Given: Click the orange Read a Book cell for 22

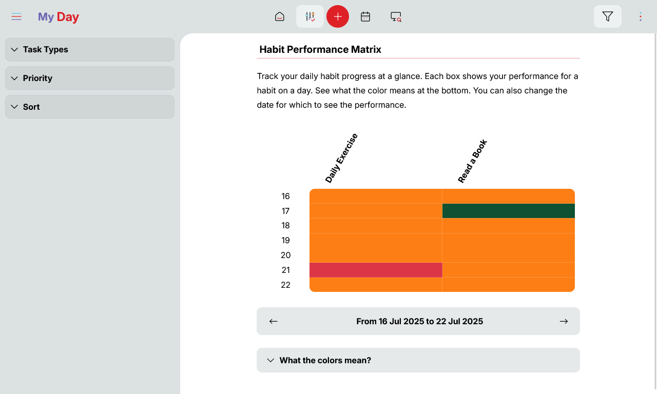Looking at the screenshot, I should [508, 285].
